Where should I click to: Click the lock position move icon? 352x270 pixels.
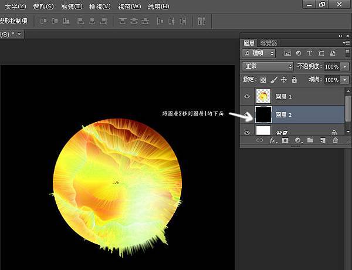[x=284, y=80]
